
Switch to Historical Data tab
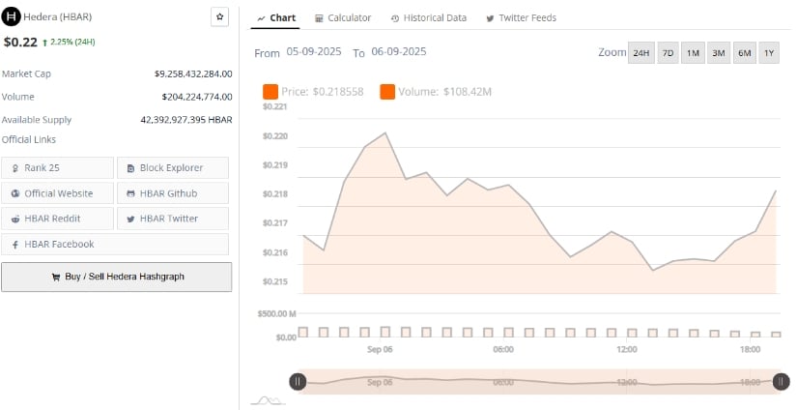coord(429,17)
